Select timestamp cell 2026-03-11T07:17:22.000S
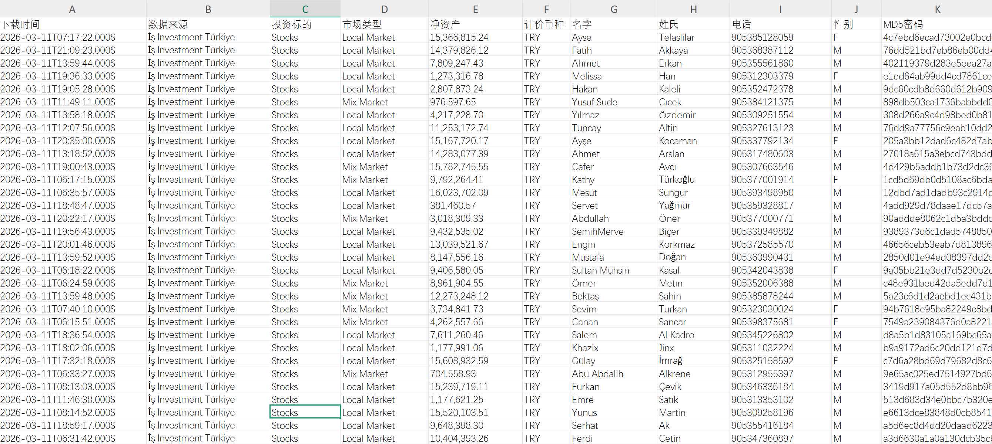Image resolution: width=992 pixels, height=444 pixels. coord(73,37)
